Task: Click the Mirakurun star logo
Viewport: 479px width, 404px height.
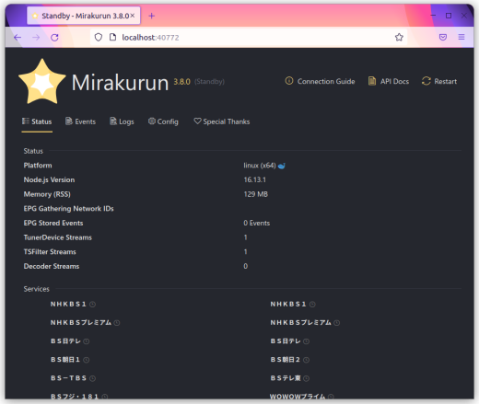Action: point(42,82)
